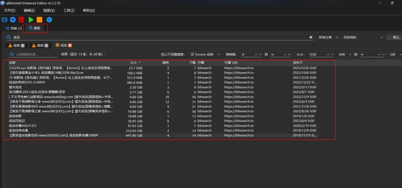Click the main search box containing 成龙
Image resolution: width=402 pixels, height=188 pixels.
(159, 38)
